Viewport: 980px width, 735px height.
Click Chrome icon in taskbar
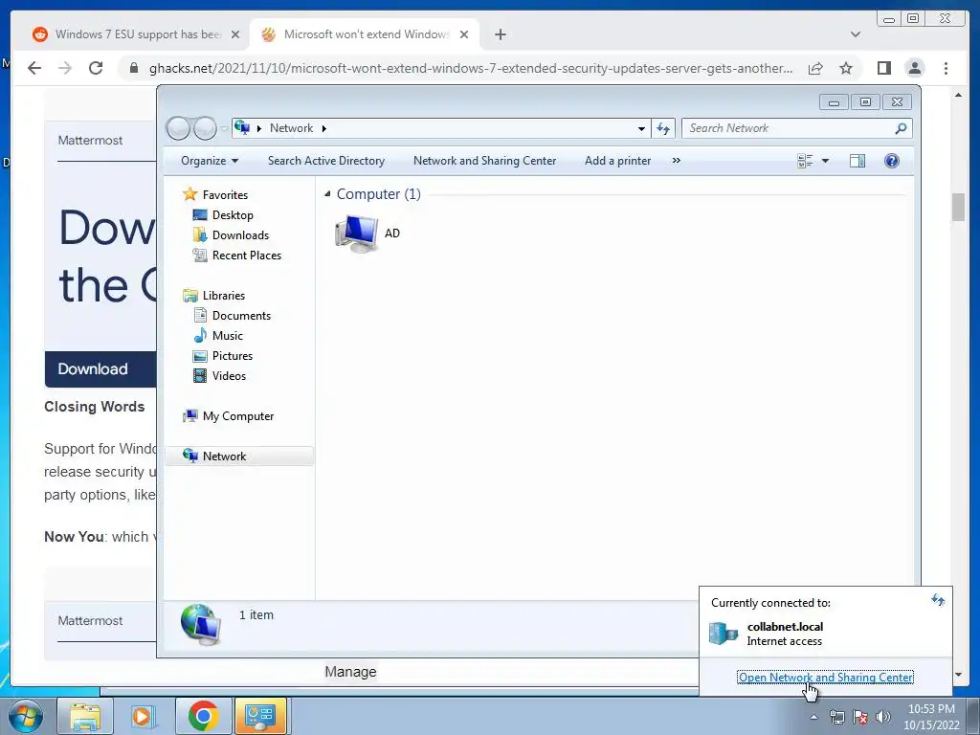click(x=203, y=716)
